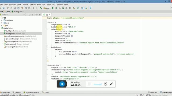Open the Run menu
Image resolution: width=172 pixels, height=96 pixels.
click(x=44, y=5)
